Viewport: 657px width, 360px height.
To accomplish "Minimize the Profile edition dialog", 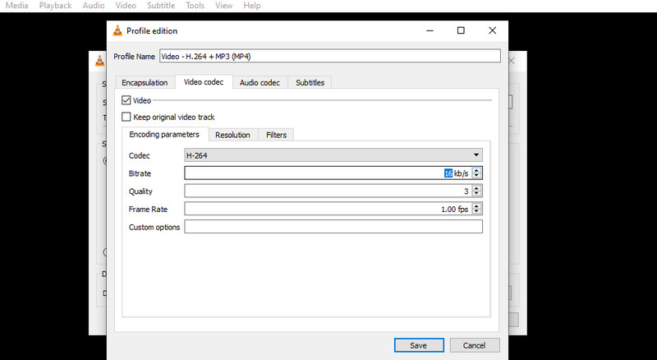I will click(x=430, y=31).
